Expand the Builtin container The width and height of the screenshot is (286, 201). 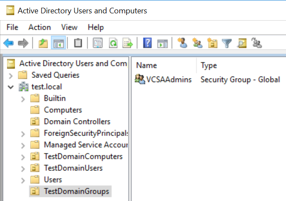click(x=23, y=99)
